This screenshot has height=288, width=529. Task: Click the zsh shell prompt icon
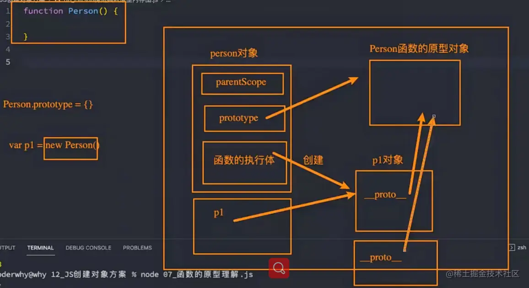(512, 247)
